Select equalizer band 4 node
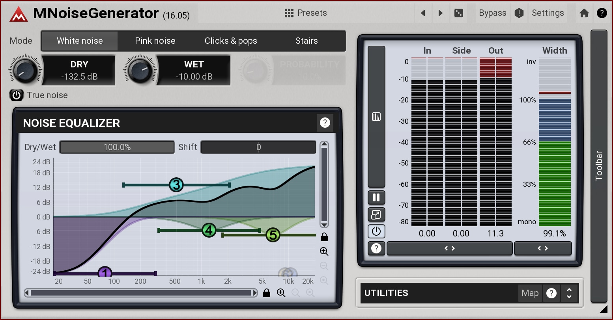This screenshot has width=613, height=320. click(209, 230)
